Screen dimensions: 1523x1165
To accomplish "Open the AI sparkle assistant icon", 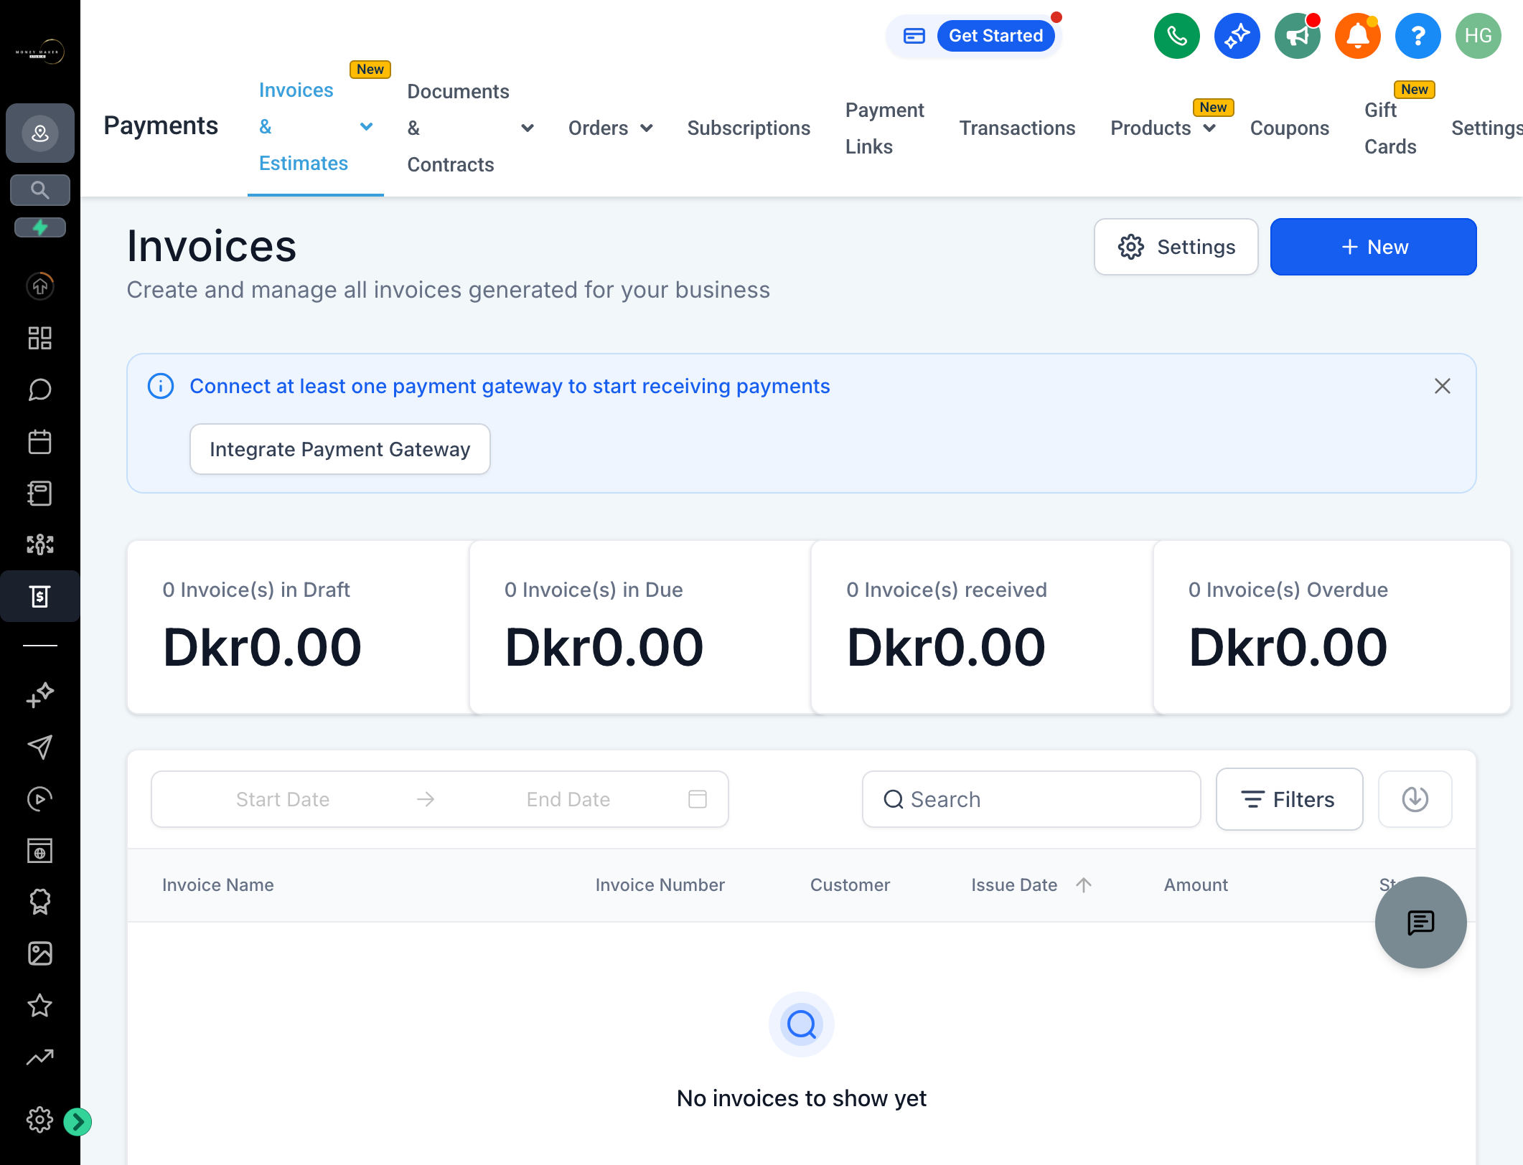I will (x=1237, y=36).
